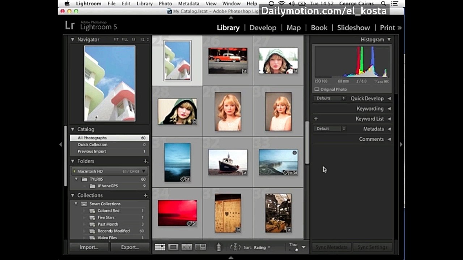Click the badge on the boat thumbnail
The width and height of the screenshot is (463, 260).
click(x=245, y=173)
